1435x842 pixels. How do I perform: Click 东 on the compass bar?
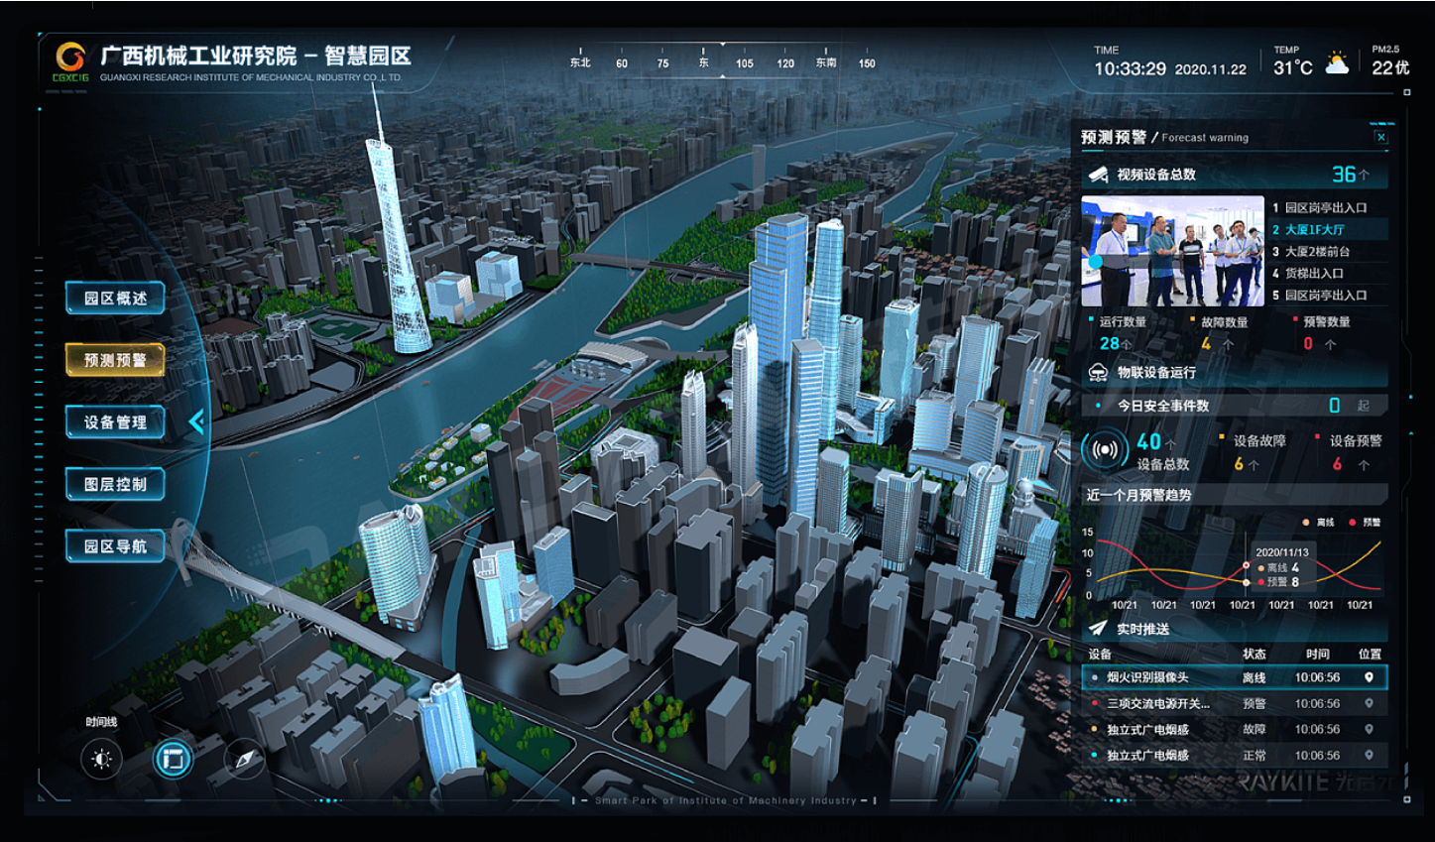pyautogui.click(x=703, y=62)
